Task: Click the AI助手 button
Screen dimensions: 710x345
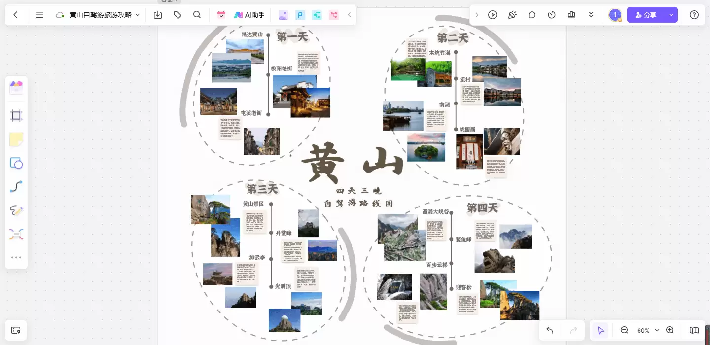Action: pyautogui.click(x=249, y=15)
